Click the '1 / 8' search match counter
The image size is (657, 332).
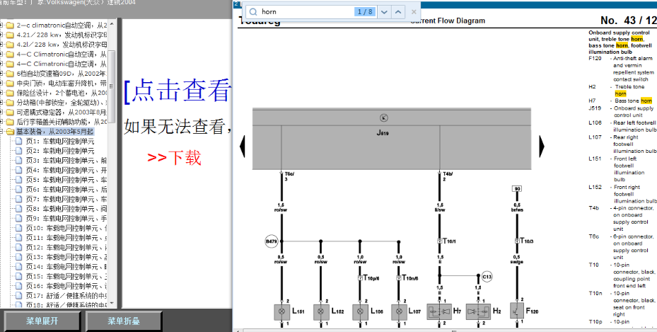[x=365, y=12]
